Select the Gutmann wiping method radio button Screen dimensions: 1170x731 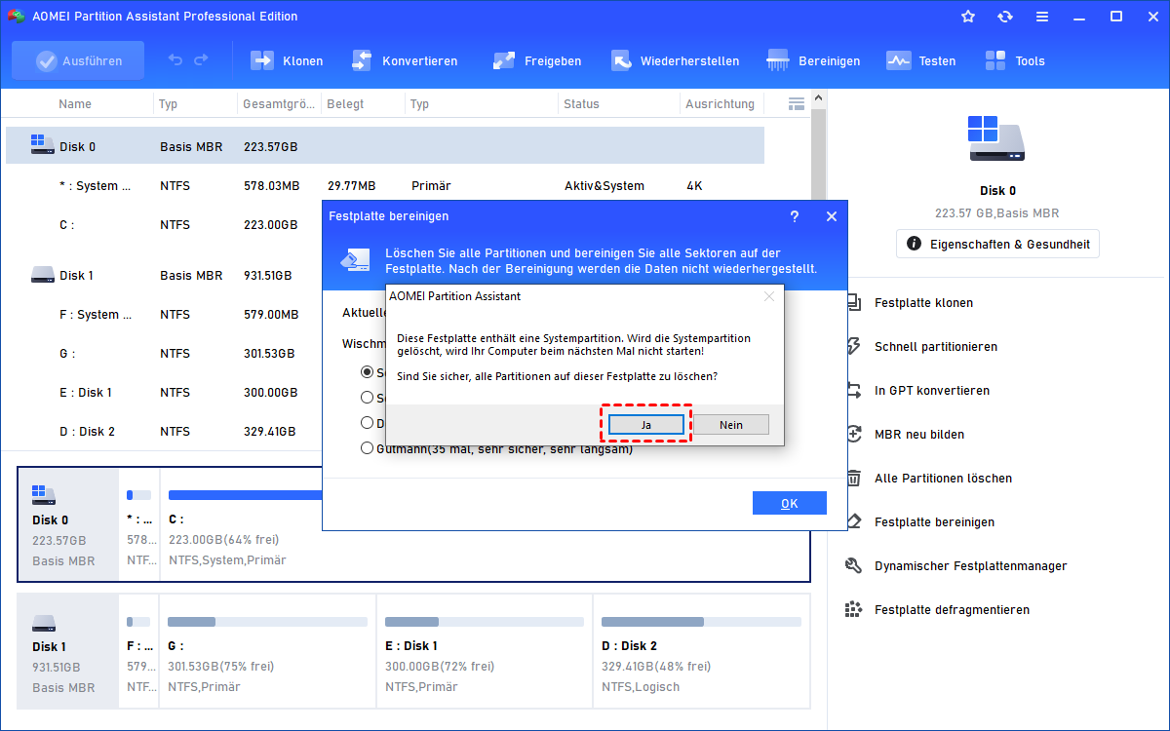pyautogui.click(x=368, y=449)
